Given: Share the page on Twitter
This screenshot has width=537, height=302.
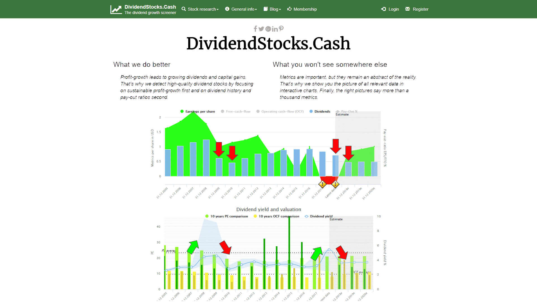Looking at the screenshot, I should (261, 29).
